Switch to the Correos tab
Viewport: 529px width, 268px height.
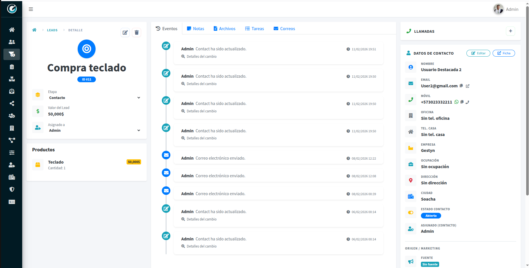(x=284, y=28)
